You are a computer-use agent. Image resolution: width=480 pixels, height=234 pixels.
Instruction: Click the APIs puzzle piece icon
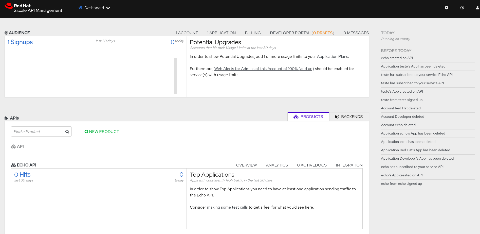pyautogui.click(x=6, y=118)
